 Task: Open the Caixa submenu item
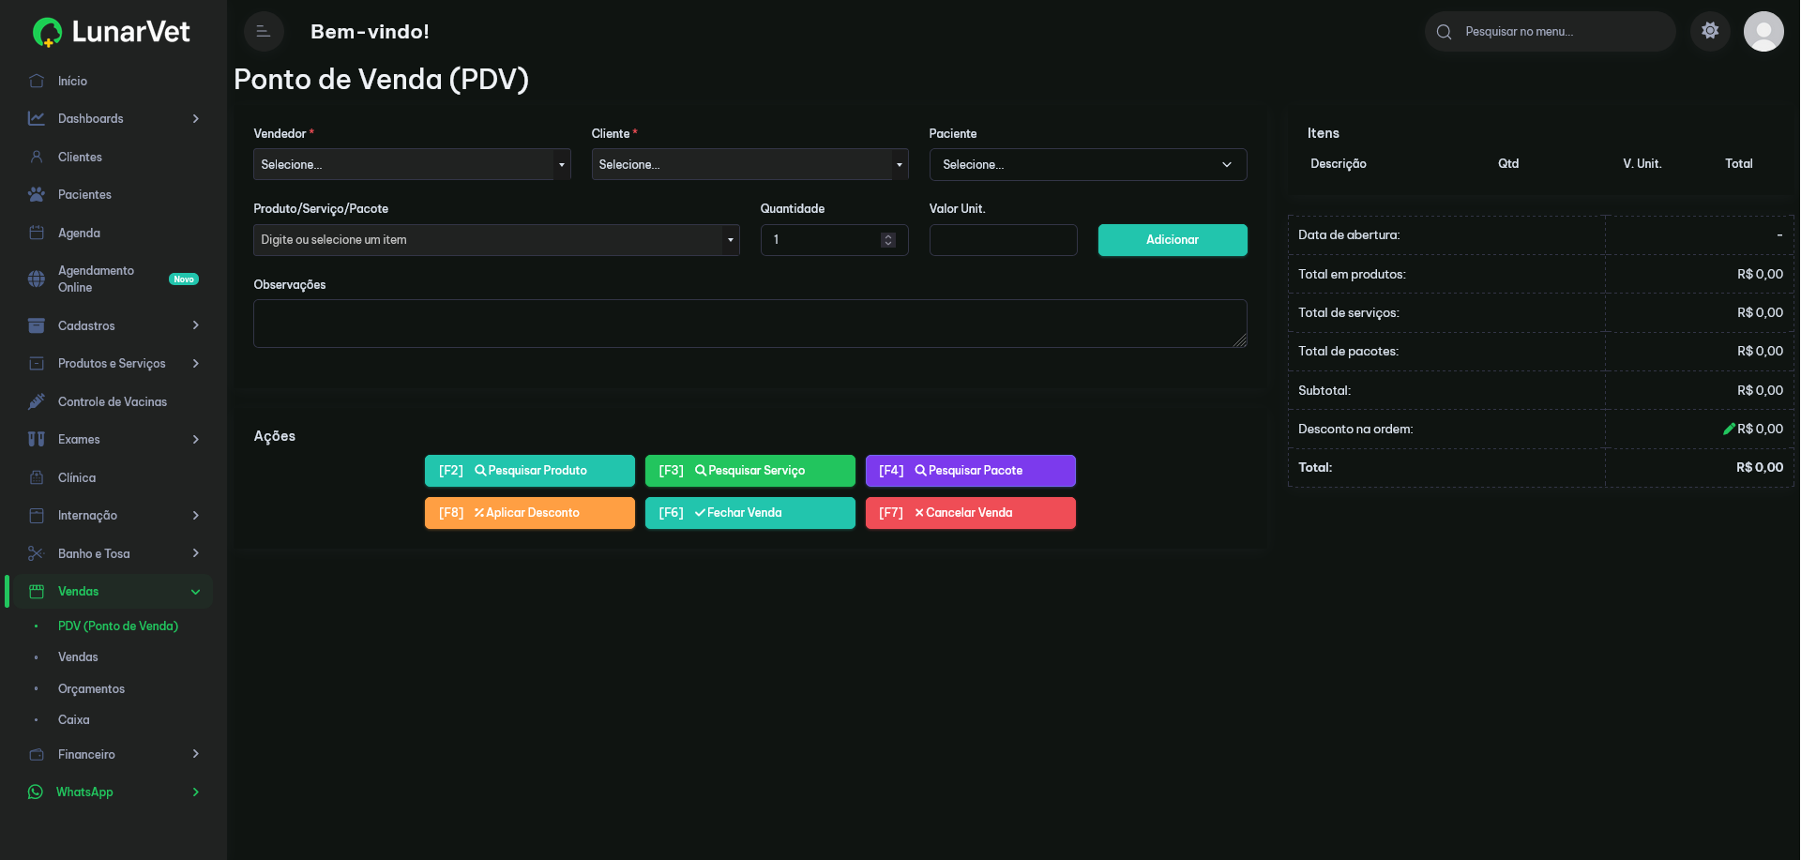coord(74,720)
